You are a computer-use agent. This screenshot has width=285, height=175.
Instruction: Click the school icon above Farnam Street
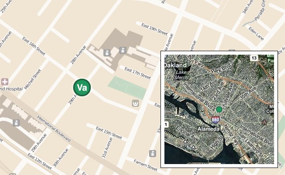[153, 154]
